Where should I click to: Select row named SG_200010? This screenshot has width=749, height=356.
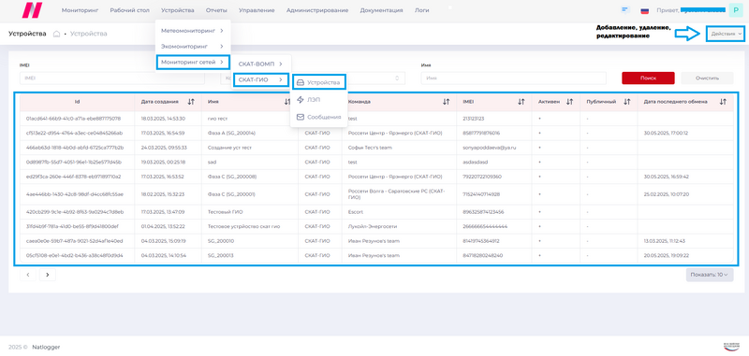pos(376,241)
